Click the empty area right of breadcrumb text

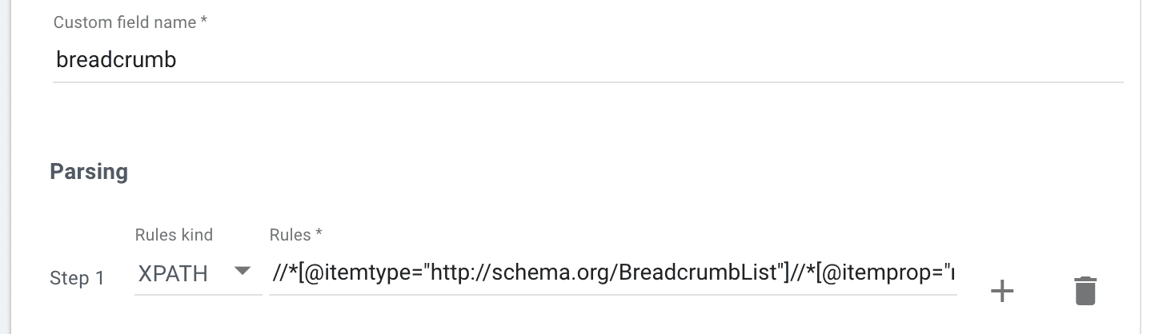pyautogui.click(x=640, y=60)
